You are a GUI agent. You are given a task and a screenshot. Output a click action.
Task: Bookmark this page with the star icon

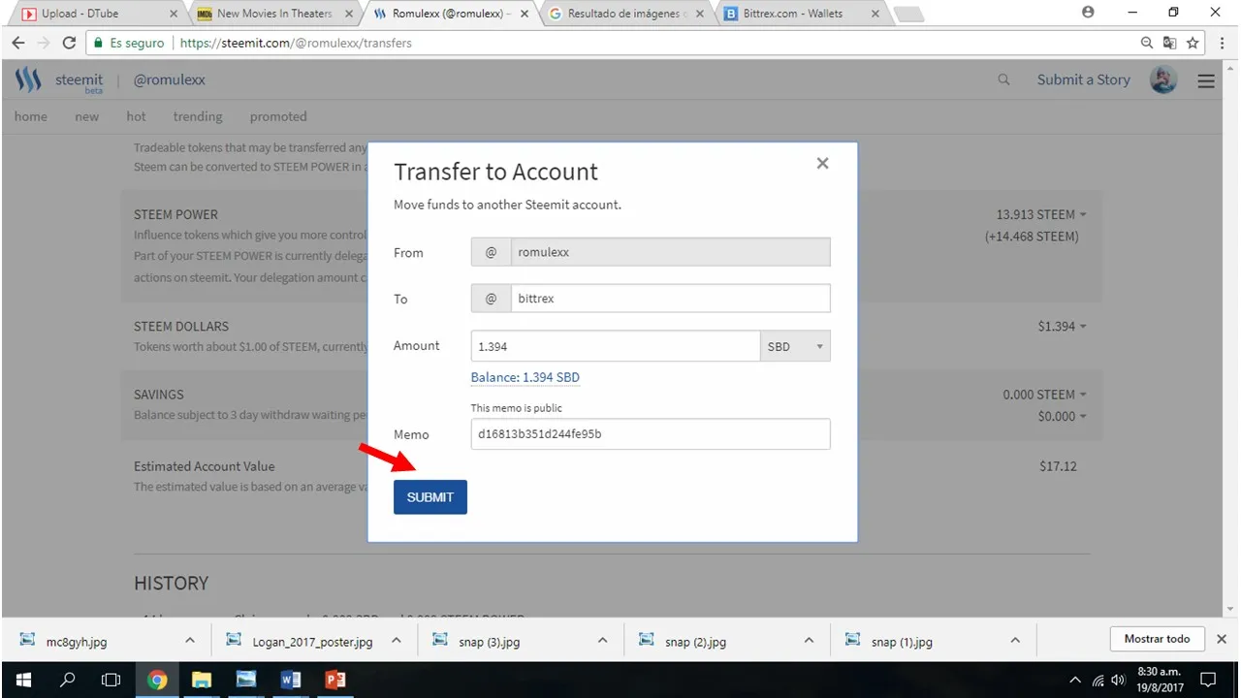click(x=1193, y=43)
